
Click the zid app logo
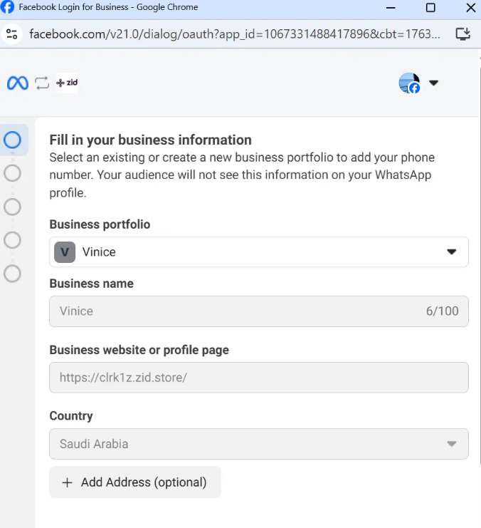[67, 83]
